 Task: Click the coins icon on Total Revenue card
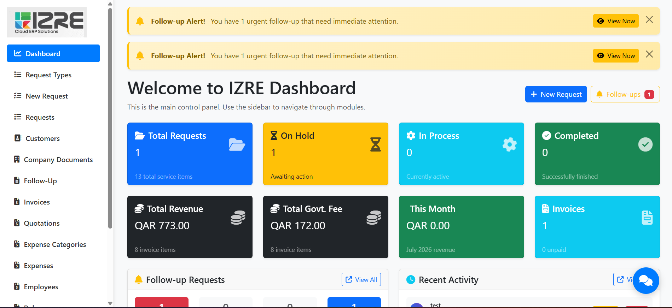[x=238, y=218]
